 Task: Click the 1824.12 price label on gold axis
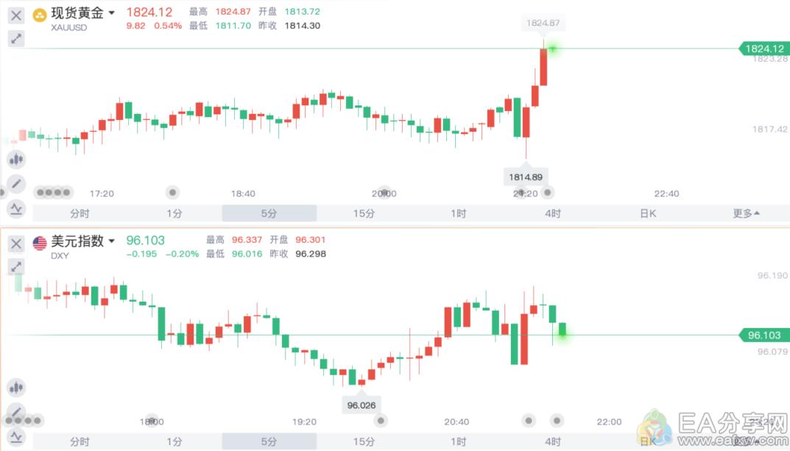(x=763, y=49)
